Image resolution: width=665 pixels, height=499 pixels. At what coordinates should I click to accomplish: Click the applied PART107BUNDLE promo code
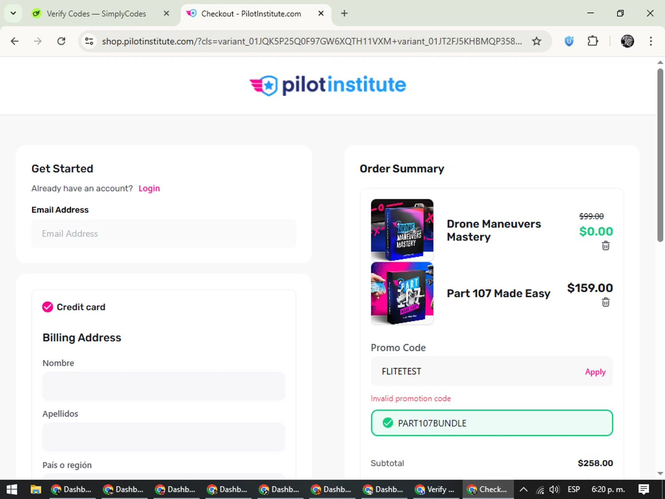[492, 423]
